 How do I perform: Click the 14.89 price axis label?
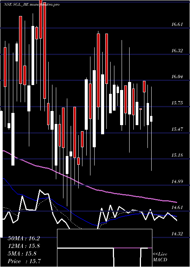[x=177, y=182]
